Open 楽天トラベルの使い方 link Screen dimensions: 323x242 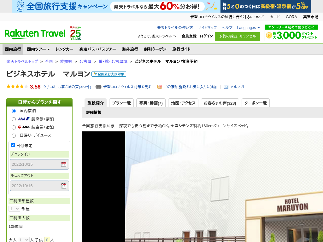coord(175,28)
